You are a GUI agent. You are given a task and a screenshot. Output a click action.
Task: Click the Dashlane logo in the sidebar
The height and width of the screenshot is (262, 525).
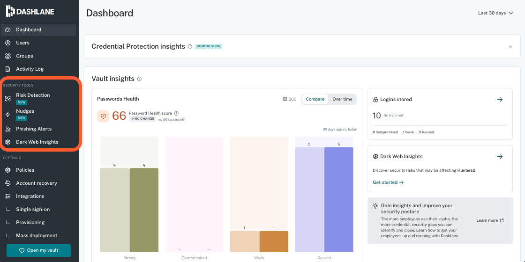(30, 11)
